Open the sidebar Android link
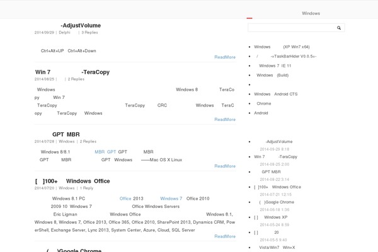This screenshot has width=378, height=252. [261, 113]
